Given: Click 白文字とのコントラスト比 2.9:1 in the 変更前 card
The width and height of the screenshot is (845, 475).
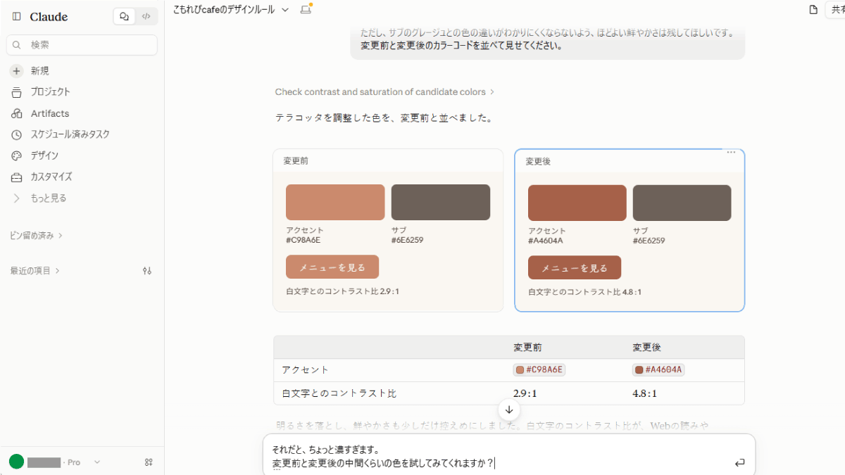Looking at the screenshot, I should [x=344, y=291].
